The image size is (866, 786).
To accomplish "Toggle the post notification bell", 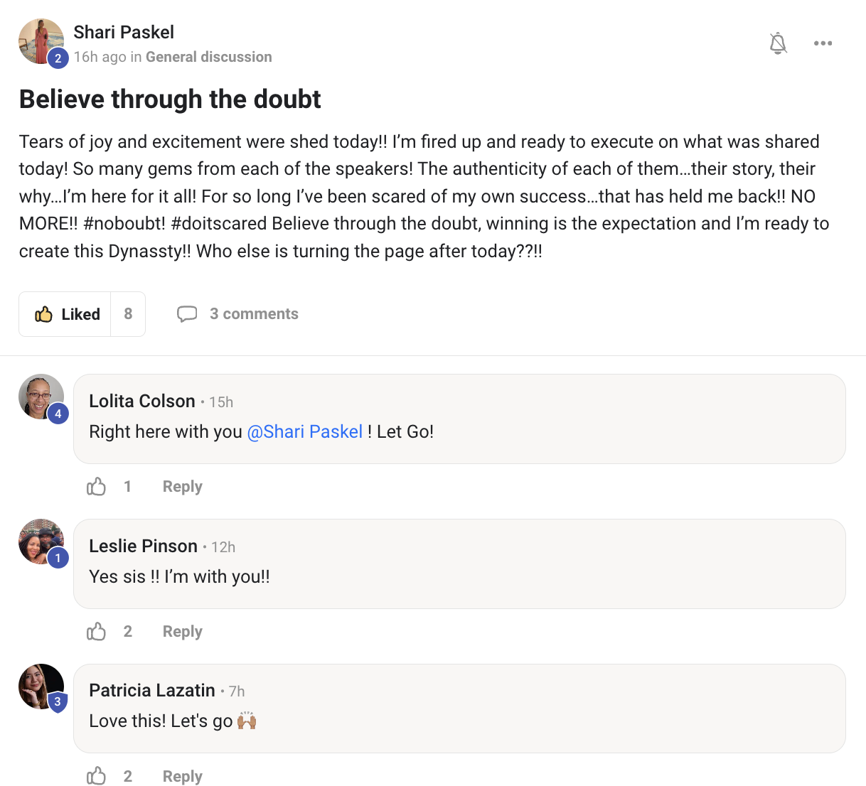I will [x=779, y=43].
